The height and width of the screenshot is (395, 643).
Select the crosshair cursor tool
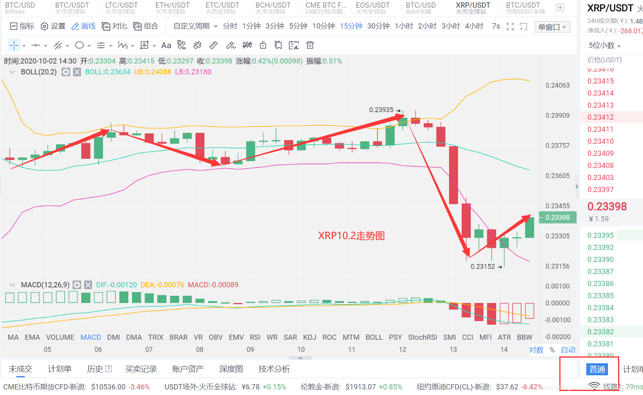(14, 45)
